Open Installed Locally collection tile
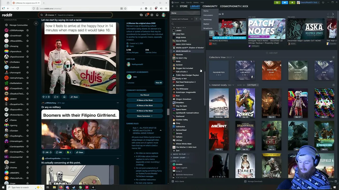This screenshot has width=339, height=190. (245, 70)
